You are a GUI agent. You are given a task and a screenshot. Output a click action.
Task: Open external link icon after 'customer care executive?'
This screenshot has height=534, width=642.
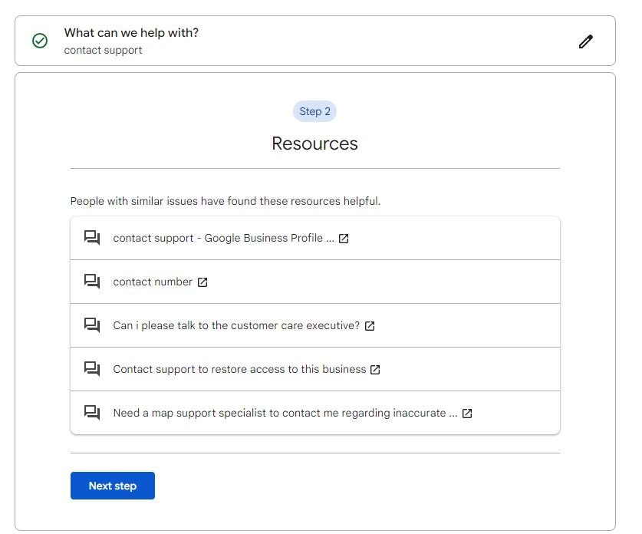(x=370, y=326)
